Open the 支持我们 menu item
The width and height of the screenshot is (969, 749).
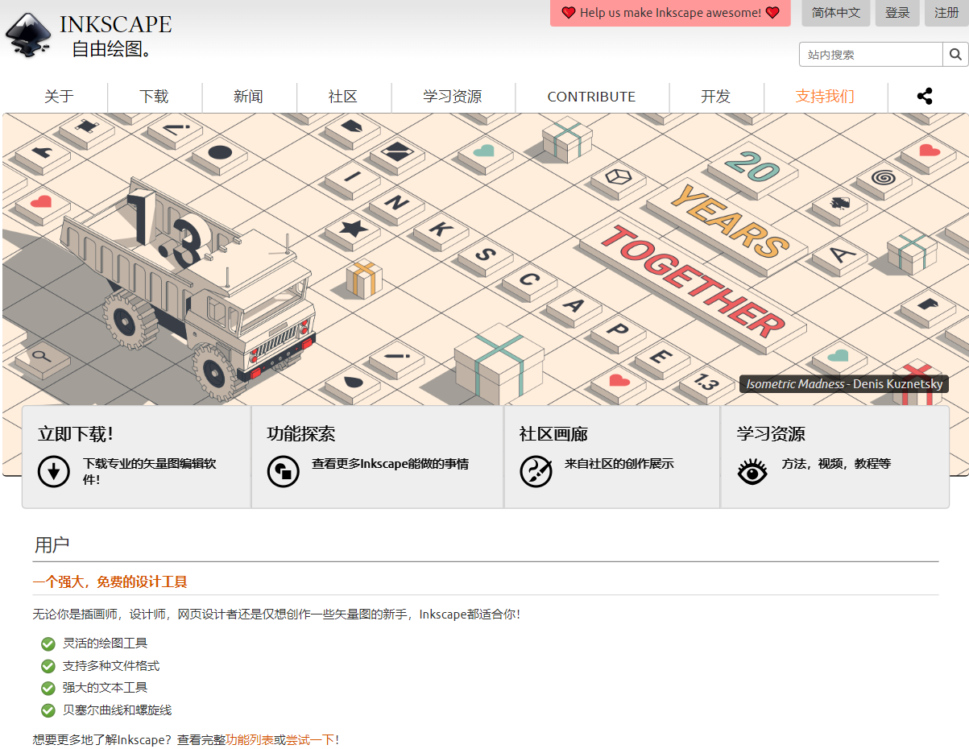pos(825,97)
